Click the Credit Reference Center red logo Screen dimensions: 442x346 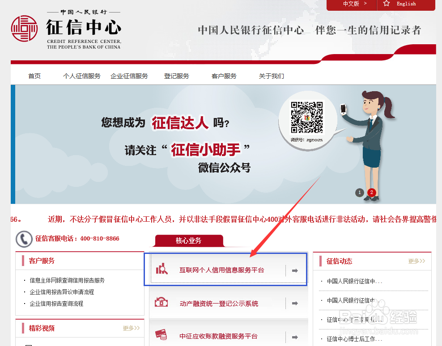click(24, 29)
